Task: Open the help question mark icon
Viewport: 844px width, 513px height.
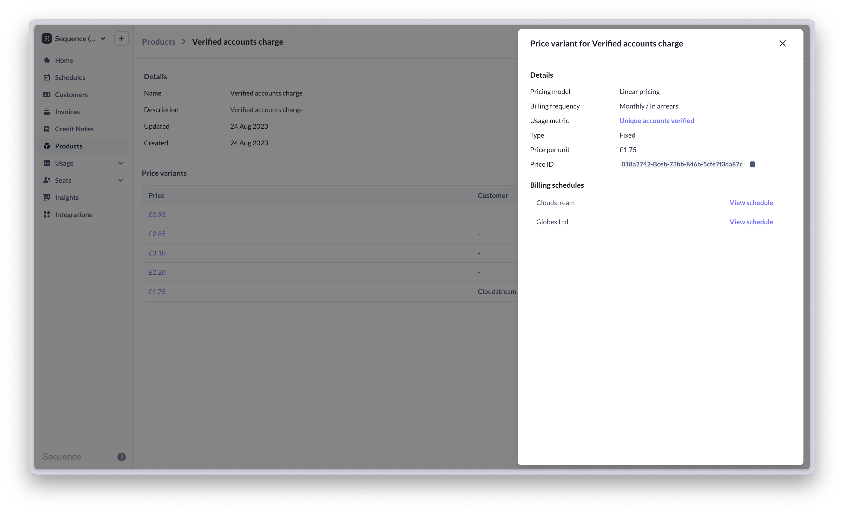Action: [121, 457]
